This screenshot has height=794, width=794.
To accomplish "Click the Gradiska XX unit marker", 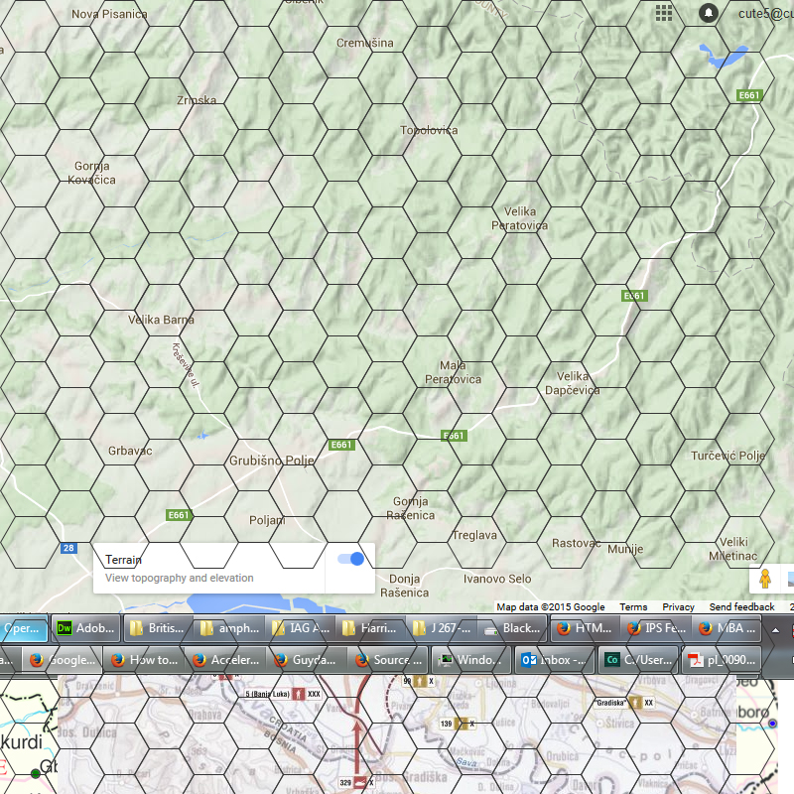I will pos(625,703).
